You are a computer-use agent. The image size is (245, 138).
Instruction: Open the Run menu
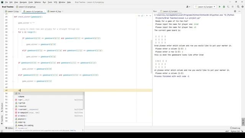(44, 2)
